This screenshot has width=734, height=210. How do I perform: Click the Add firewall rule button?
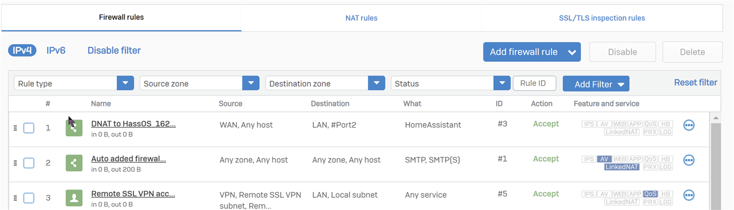[x=532, y=52]
